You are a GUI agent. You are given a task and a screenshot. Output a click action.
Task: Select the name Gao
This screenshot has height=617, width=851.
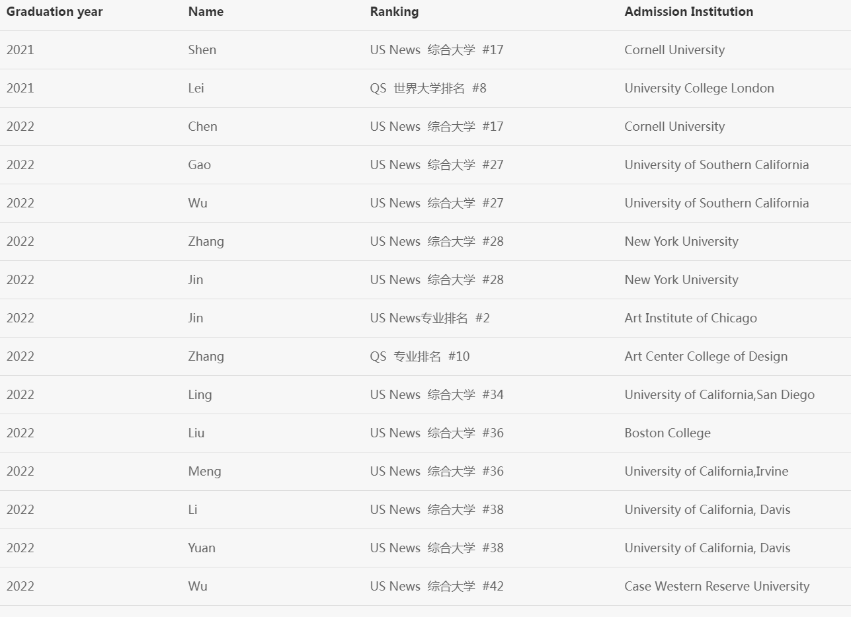200,165
